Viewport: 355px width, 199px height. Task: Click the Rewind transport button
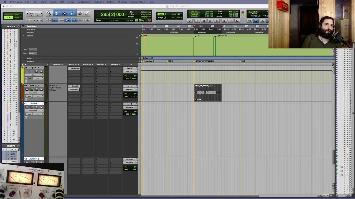[204, 21]
